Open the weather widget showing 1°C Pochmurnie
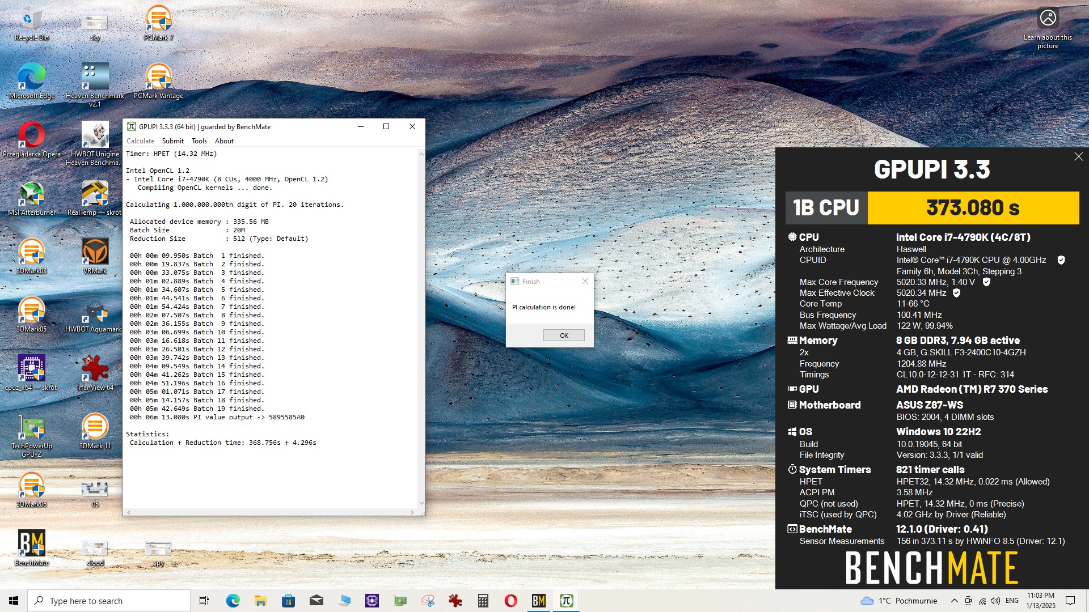The width and height of the screenshot is (1089, 612). coord(898,601)
